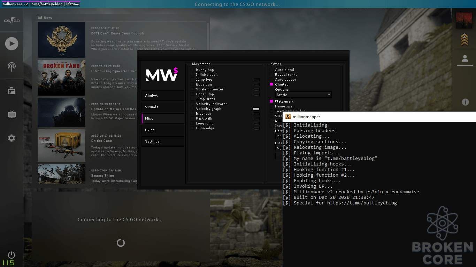Image resolution: width=476 pixels, height=267 pixels.
Task: Open the Watch TV icon
Action: point(11,114)
